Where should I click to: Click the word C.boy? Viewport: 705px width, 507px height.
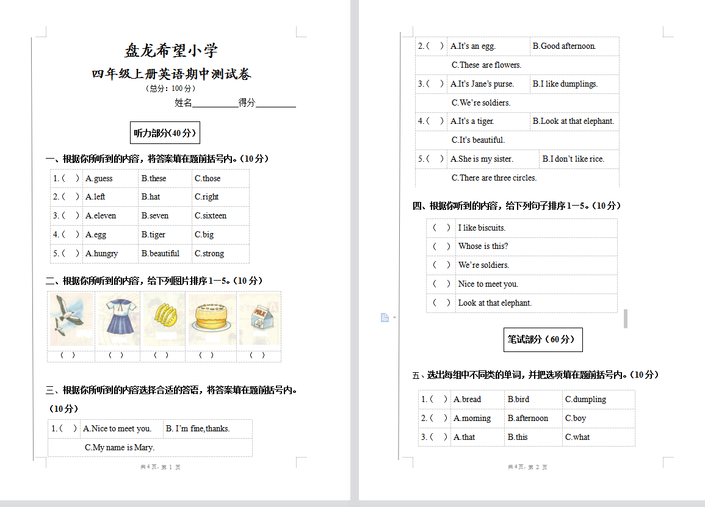click(x=576, y=419)
